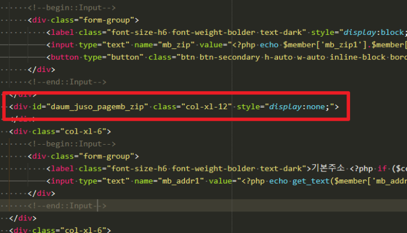Click the "input" tag on the mb_zip line
This screenshot has height=233, width=407.
click(x=62, y=45)
